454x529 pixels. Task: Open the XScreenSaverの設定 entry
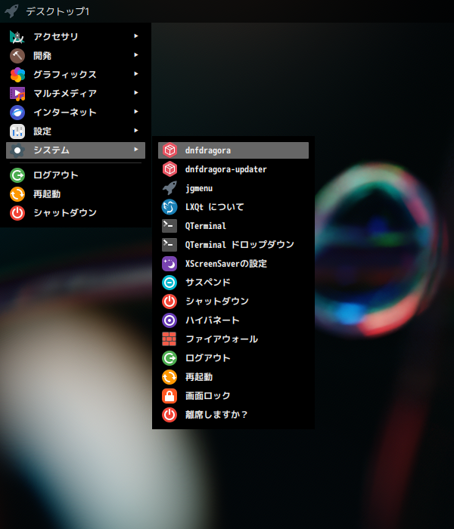click(233, 264)
